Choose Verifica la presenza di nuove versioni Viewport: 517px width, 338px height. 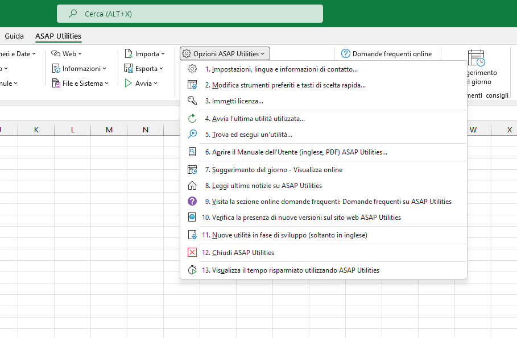pyautogui.click(x=324, y=218)
